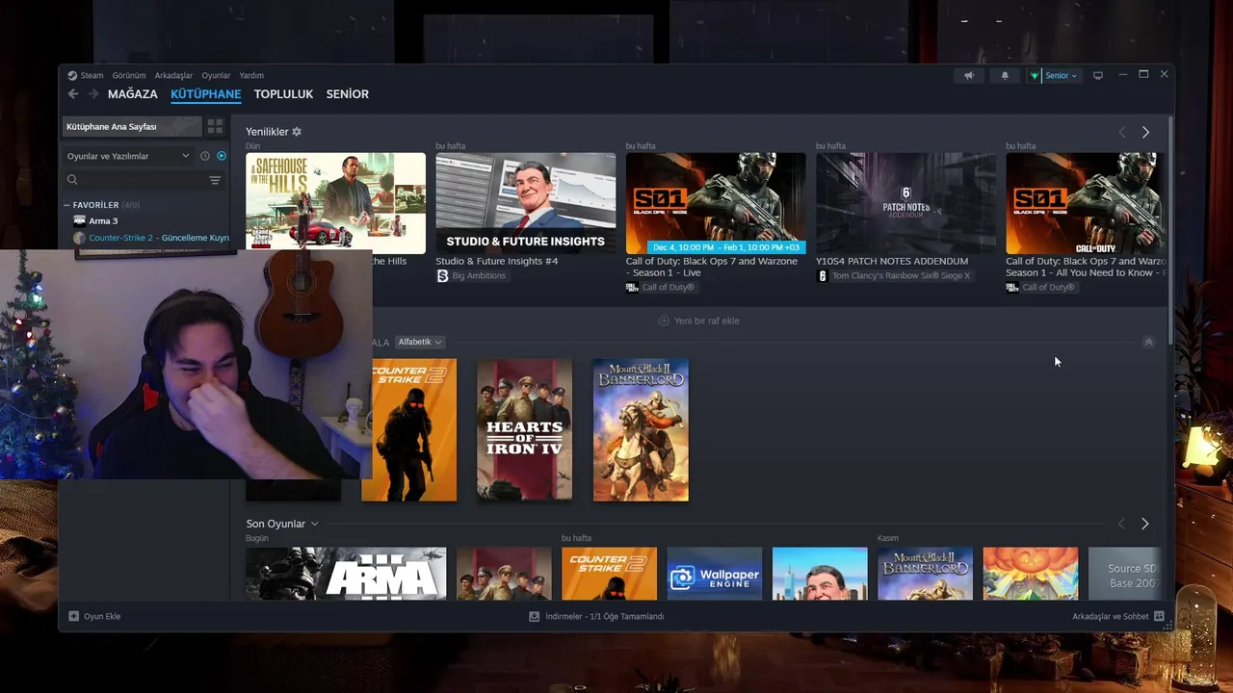Open the SENIOR profile tab

tap(347, 94)
